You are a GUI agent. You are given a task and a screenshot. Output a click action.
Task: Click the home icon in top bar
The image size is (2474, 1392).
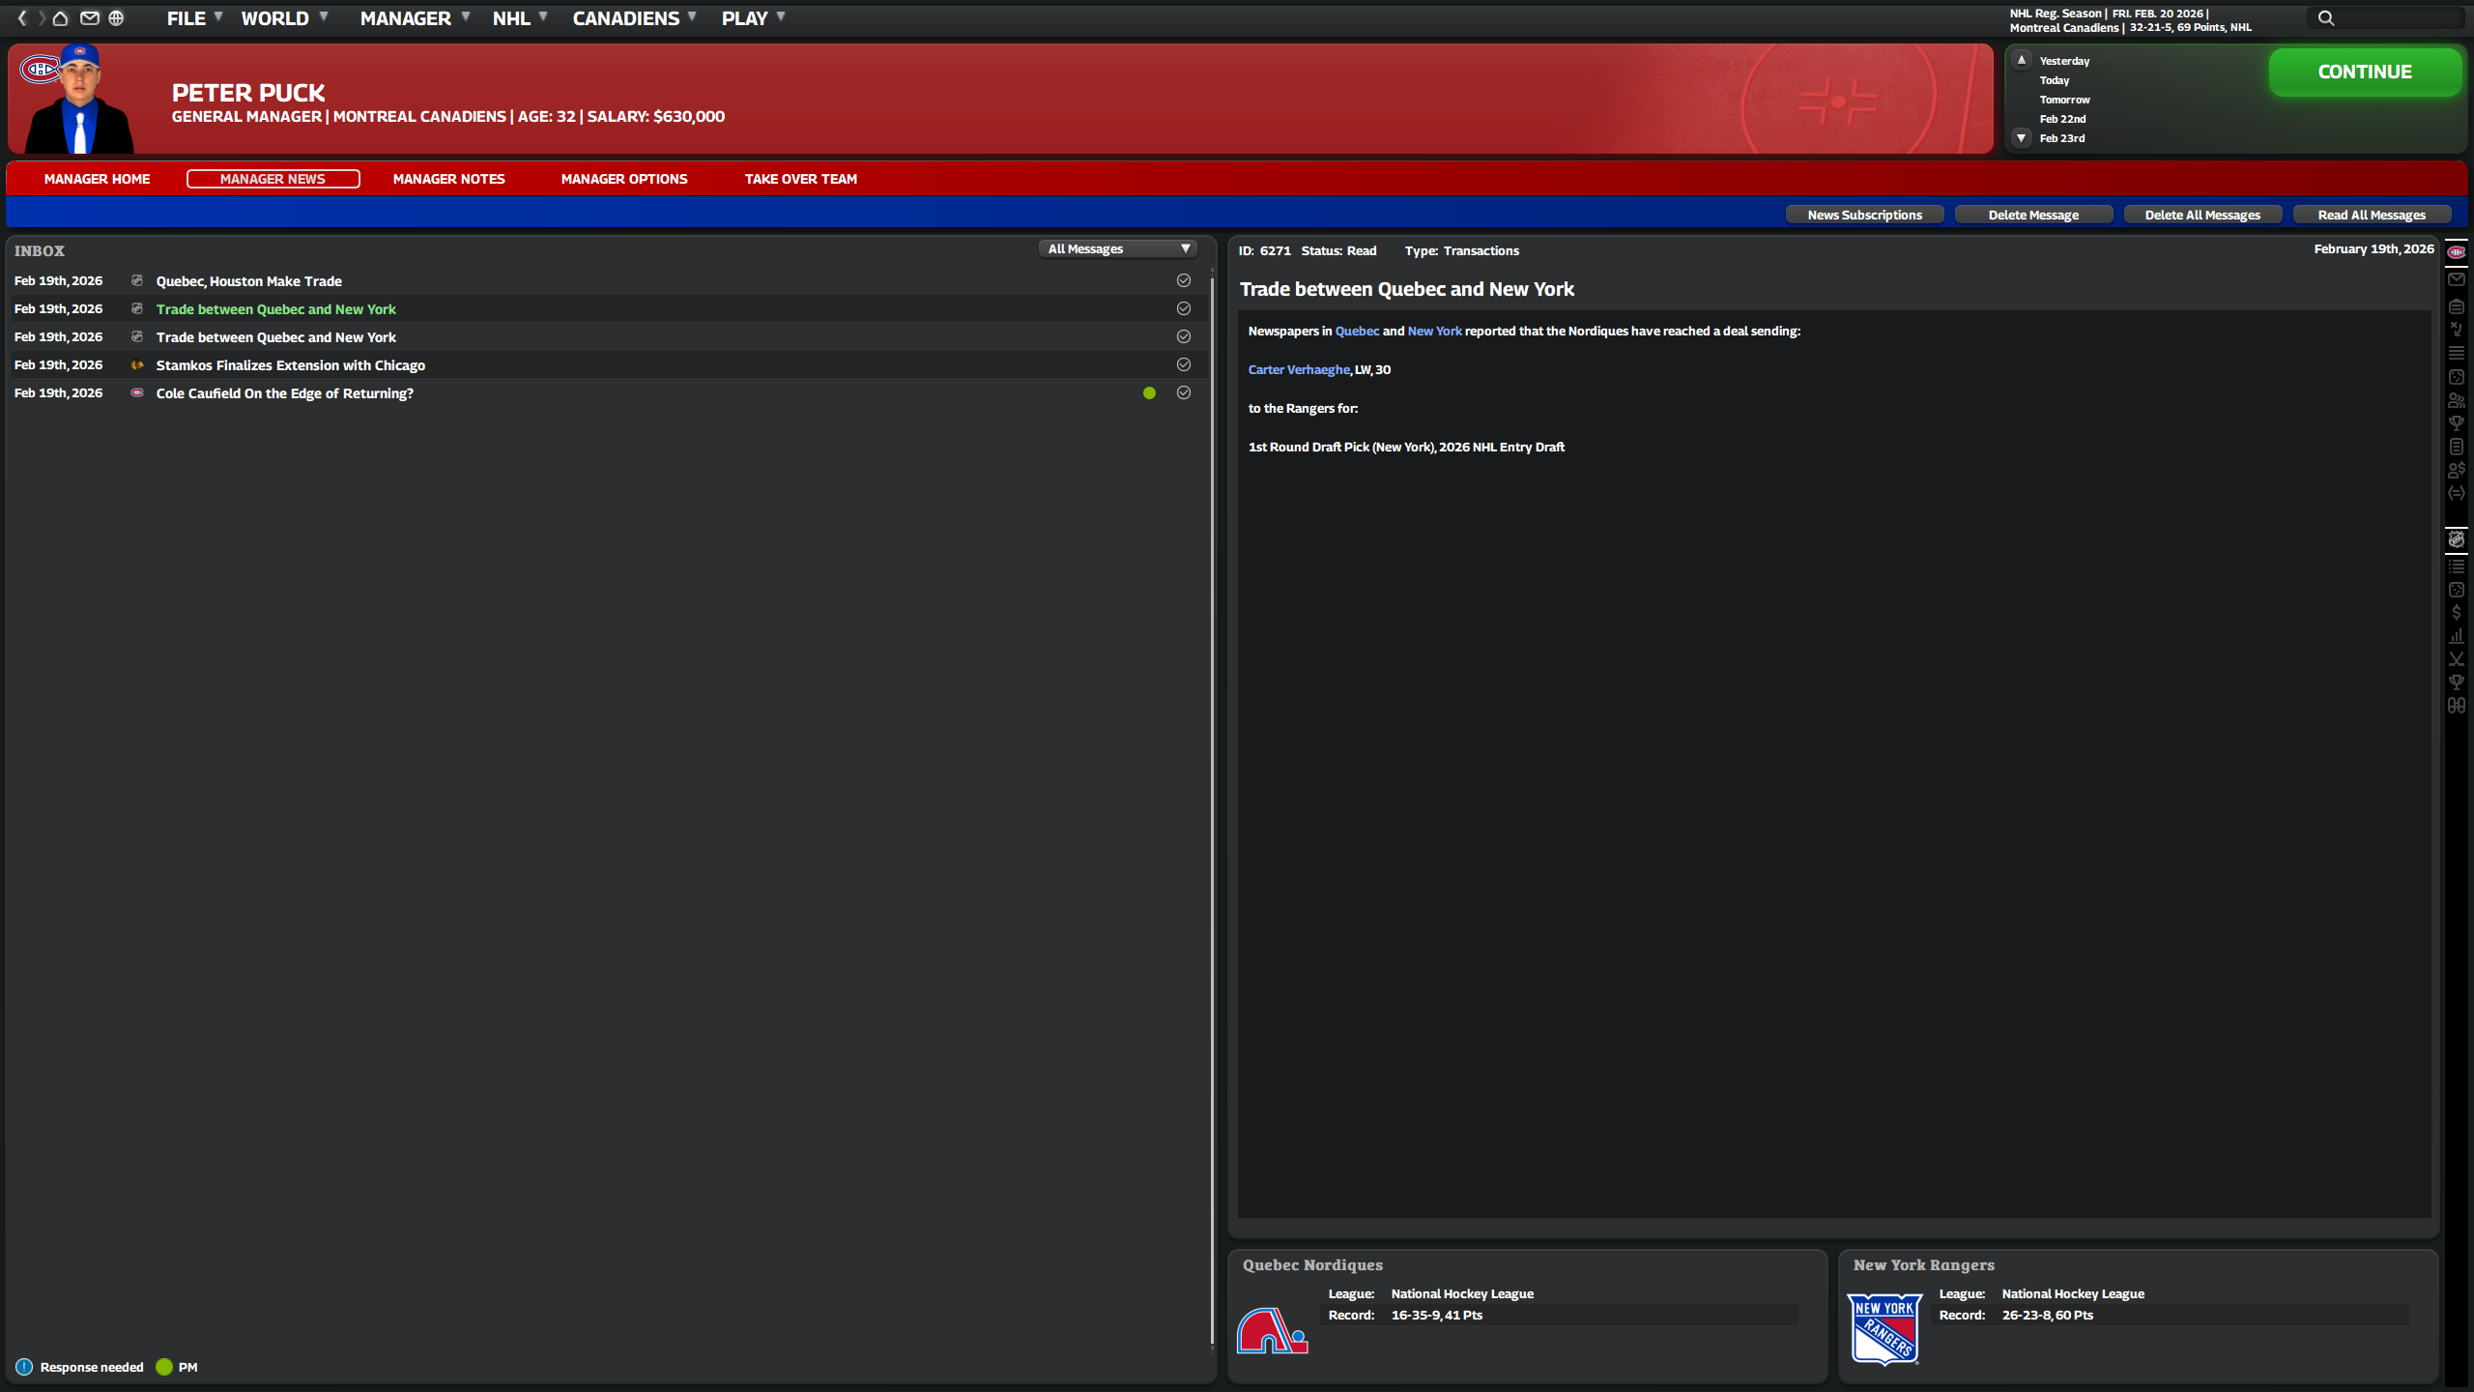click(x=60, y=18)
